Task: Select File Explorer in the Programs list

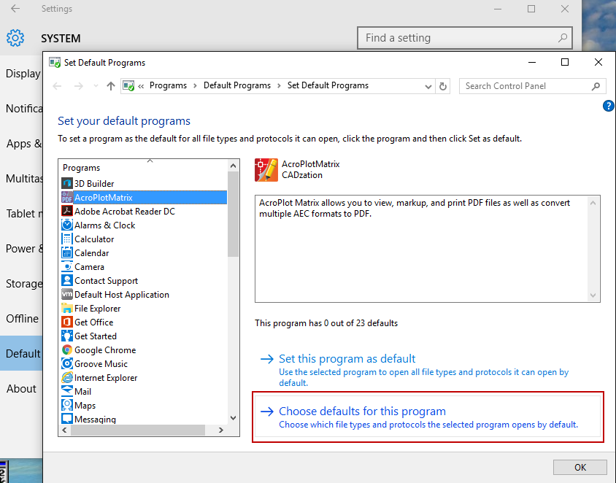Action: click(97, 309)
